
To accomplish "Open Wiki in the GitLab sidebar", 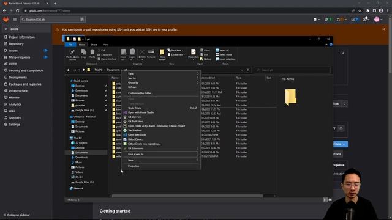I will click(x=12, y=111).
